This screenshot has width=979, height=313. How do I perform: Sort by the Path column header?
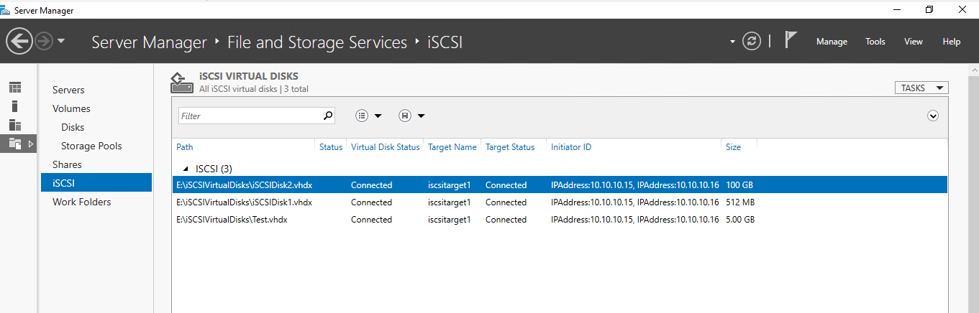pos(185,147)
